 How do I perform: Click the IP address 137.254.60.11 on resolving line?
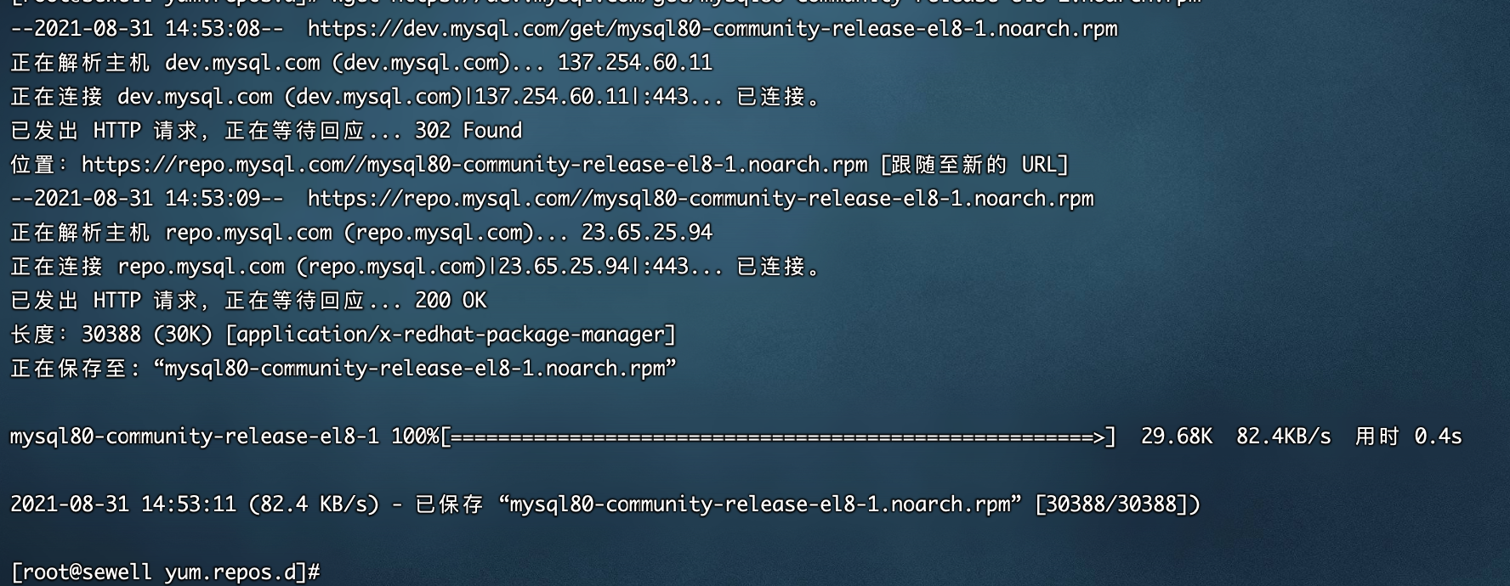[x=635, y=63]
